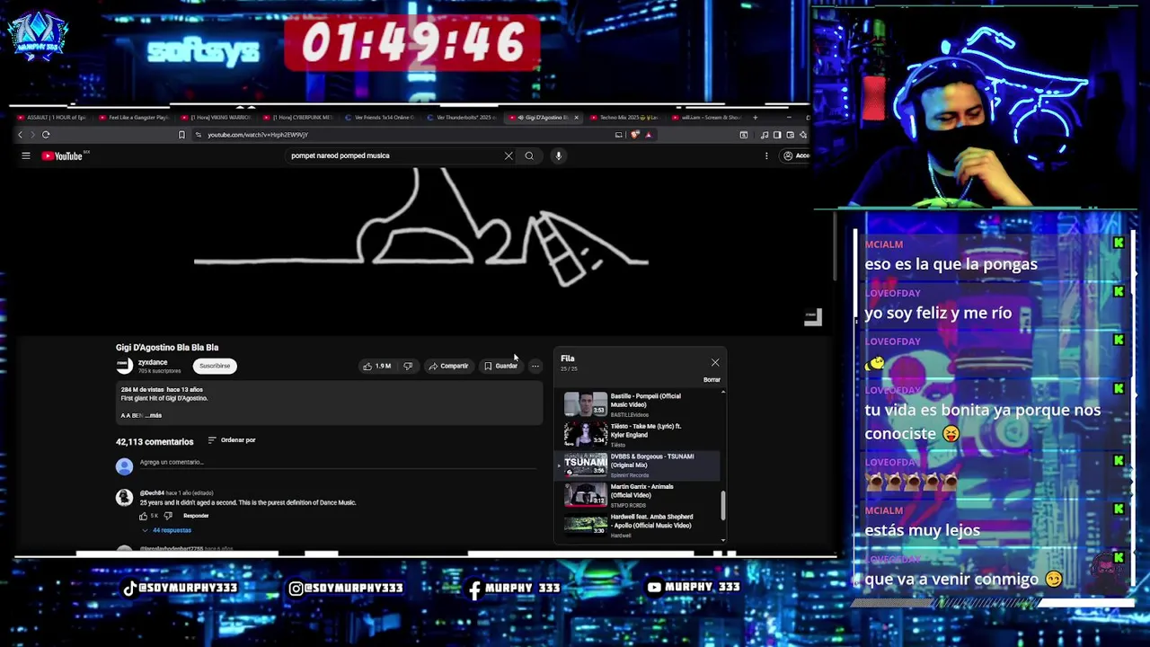Click Compartir share button

(448, 367)
